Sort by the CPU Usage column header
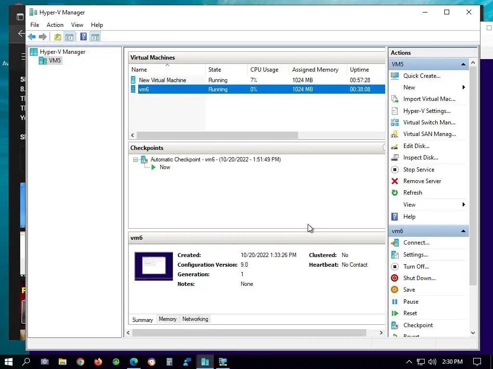This screenshot has height=369, width=493. tap(268, 70)
